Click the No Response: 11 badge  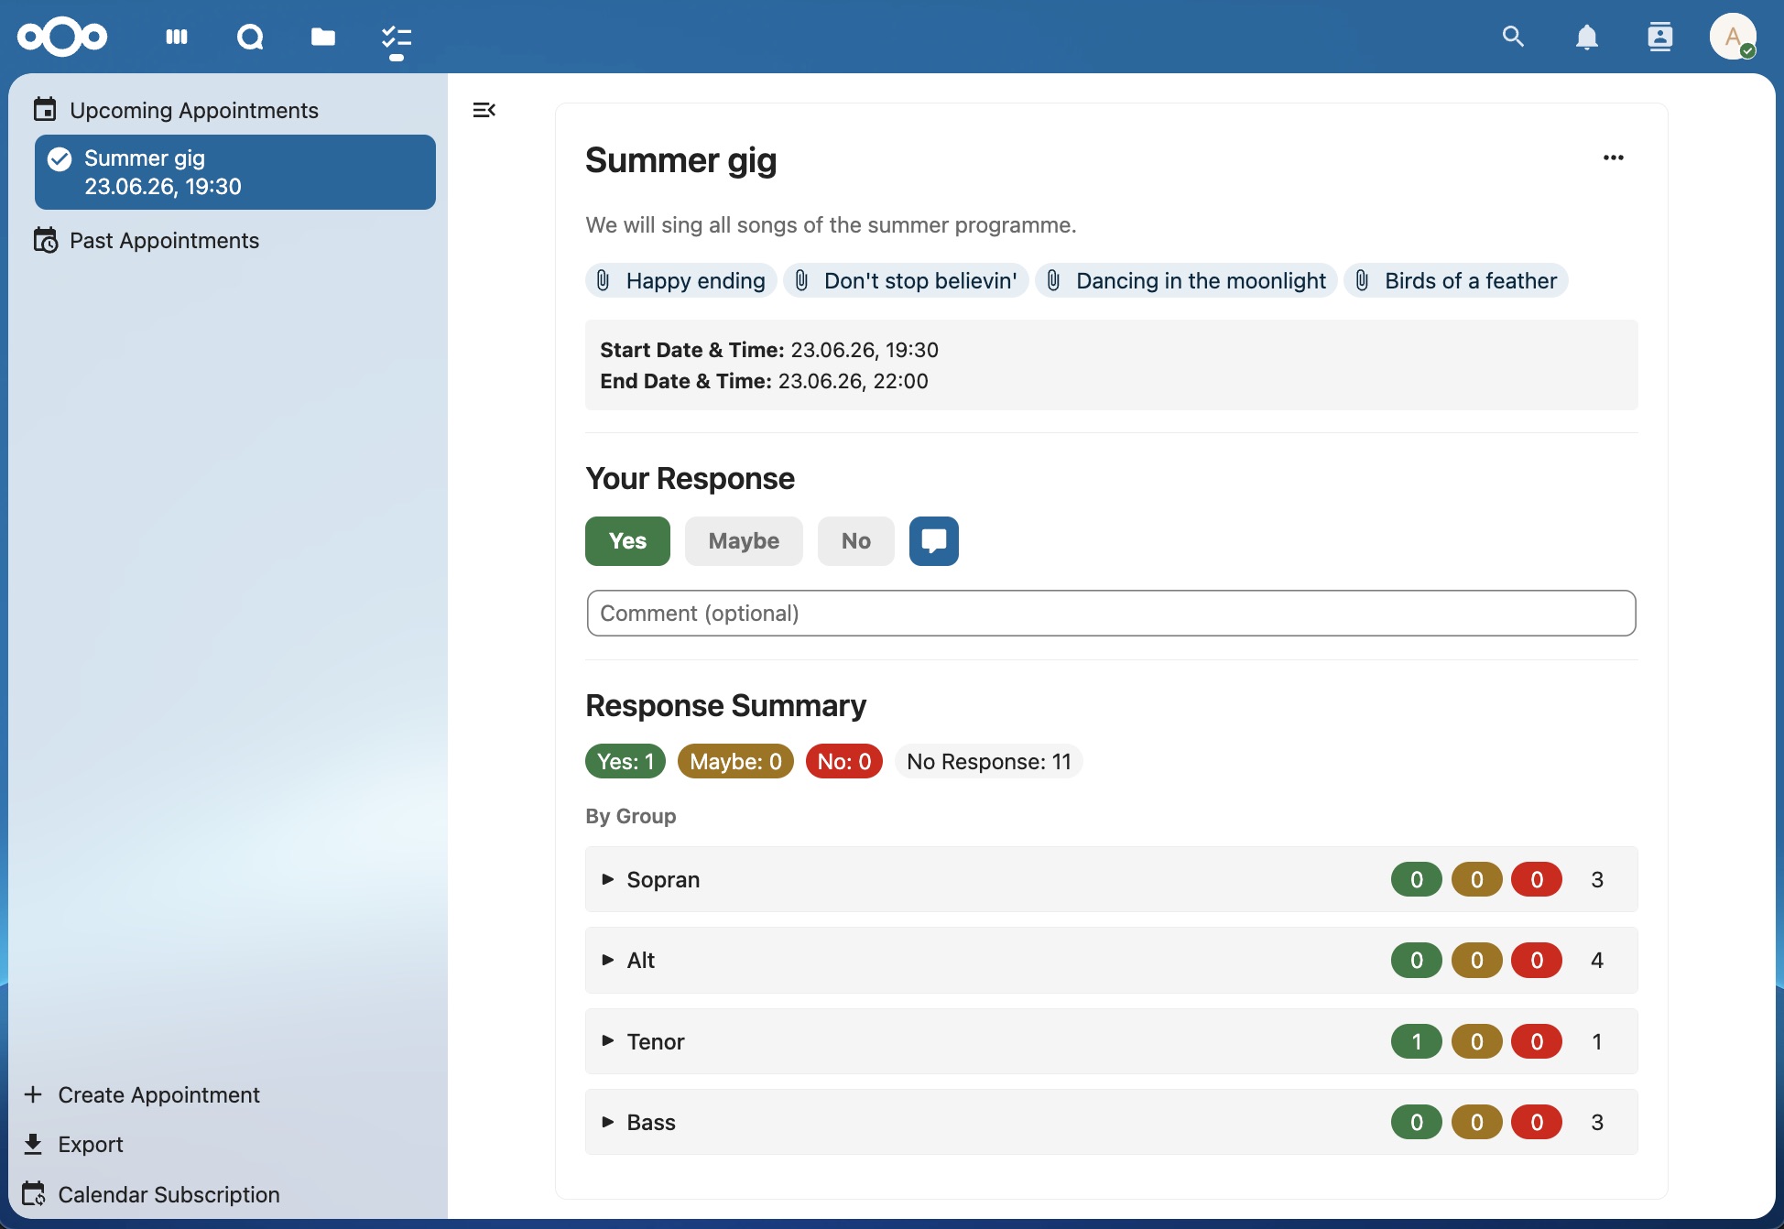(x=989, y=761)
